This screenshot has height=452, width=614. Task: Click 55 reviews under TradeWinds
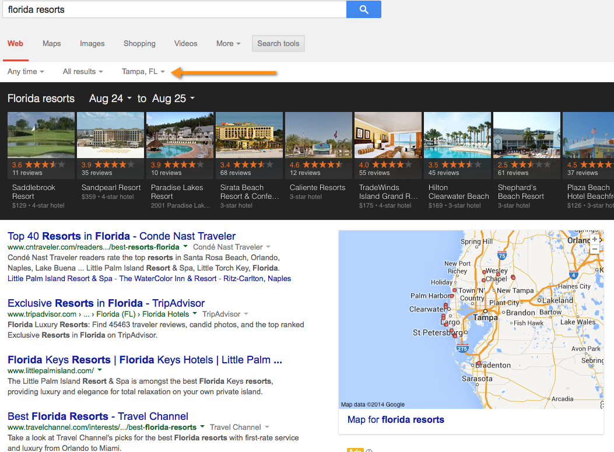374,173
